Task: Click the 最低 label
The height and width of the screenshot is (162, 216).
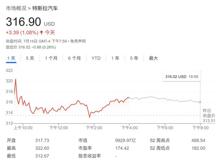Action: [11, 156]
